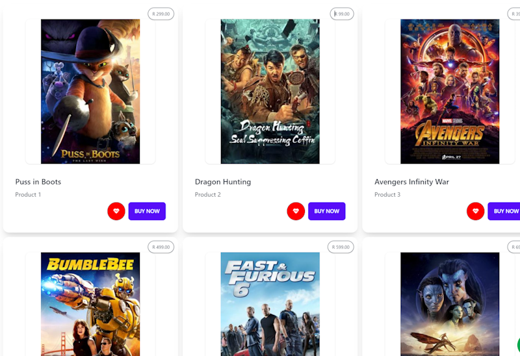Viewport: 520px width, 356px height.
Task: Click the R 599.00 price badge
Action: (x=341, y=247)
